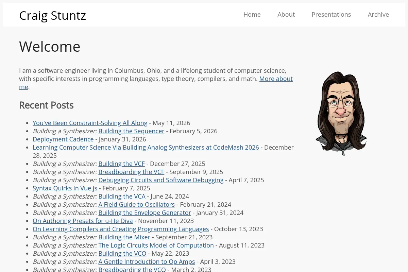Open the CodeMash 2026 analog synthesizers post
408x272 pixels.
(146, 147)
